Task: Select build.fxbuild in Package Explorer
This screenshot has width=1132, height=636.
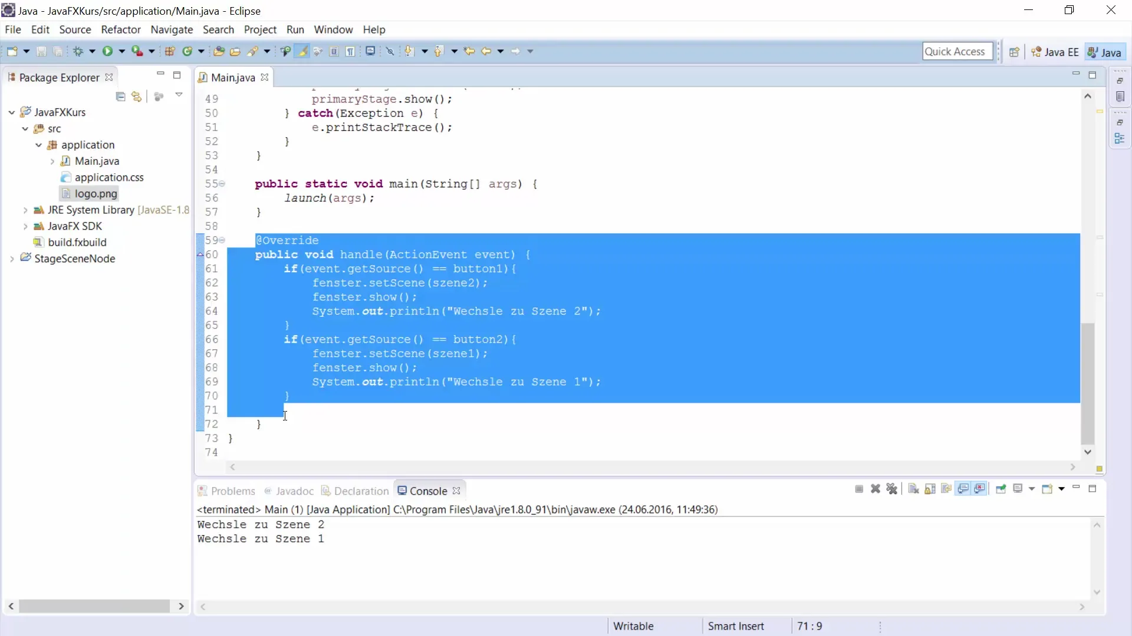Action: click(x=77, y=242)
